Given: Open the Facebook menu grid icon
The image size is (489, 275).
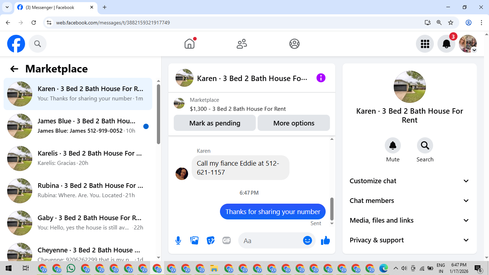Looking at the screenshot, I should (425, 44).
